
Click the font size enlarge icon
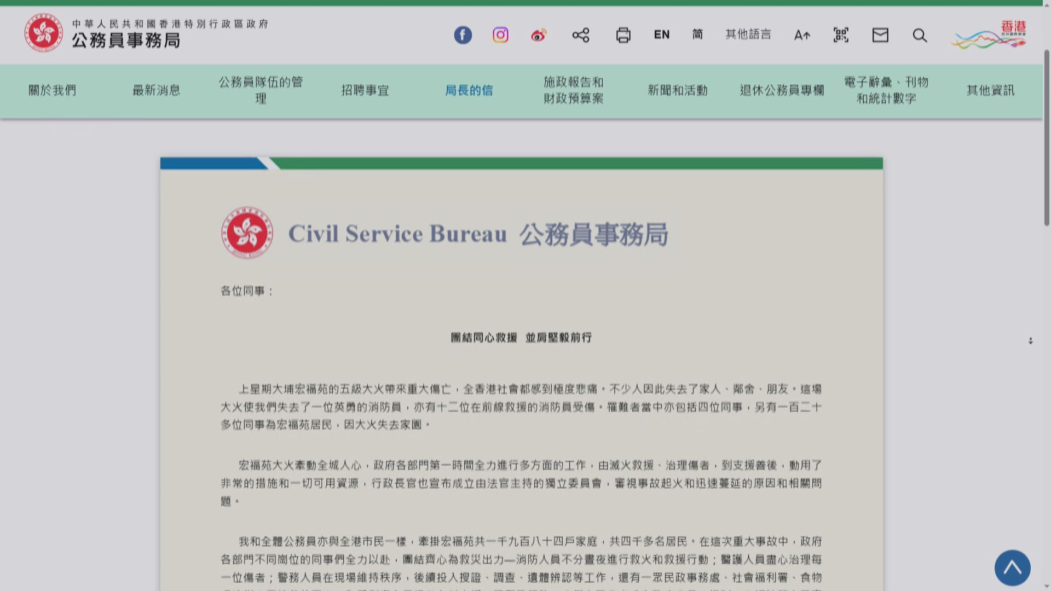(x=801, y=35)
